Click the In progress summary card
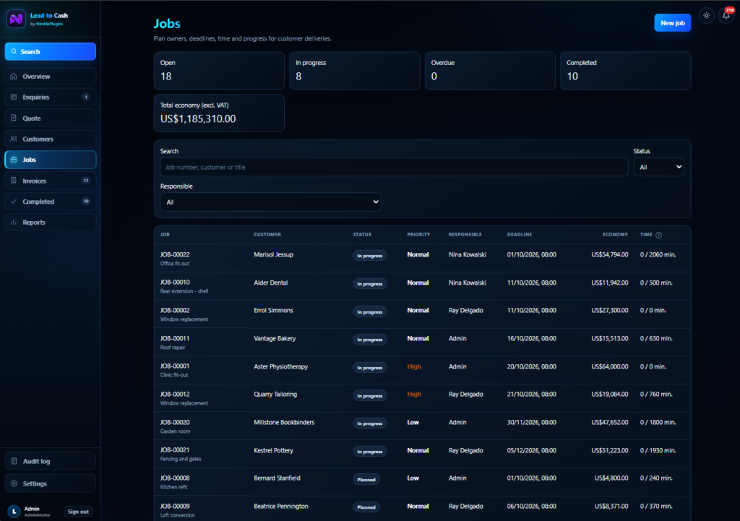Screen dimensions: 740x521 tap(354, 70)
